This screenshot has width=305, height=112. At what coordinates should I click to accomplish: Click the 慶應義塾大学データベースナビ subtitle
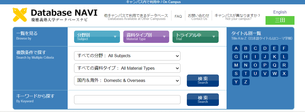(59, 20)
